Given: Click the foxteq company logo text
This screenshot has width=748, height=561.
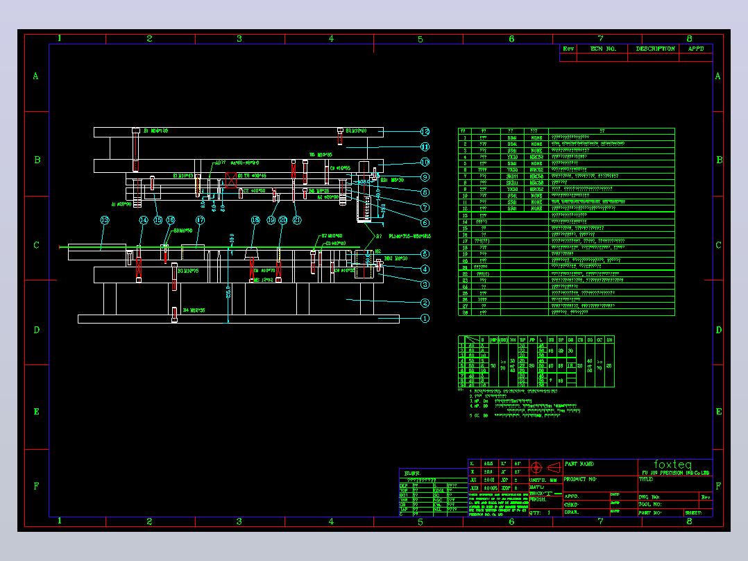Looking at the screenshot, I should [672, 464].
